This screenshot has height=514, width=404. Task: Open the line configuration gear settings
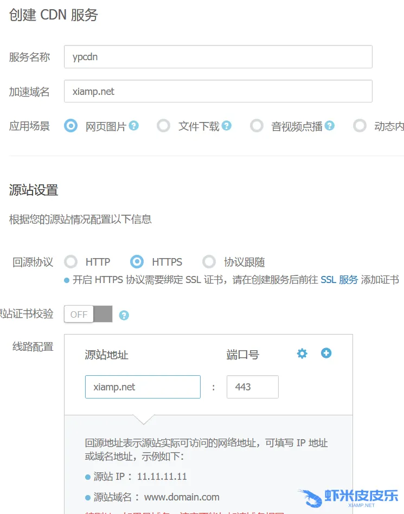302,354
